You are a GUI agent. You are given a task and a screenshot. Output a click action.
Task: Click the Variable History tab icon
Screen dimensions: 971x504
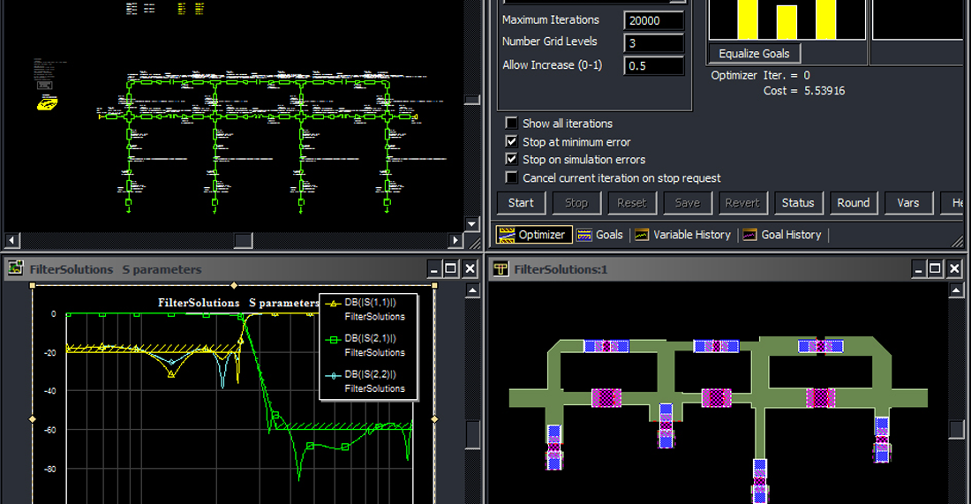pyautogui.click(x=642, y=235)
